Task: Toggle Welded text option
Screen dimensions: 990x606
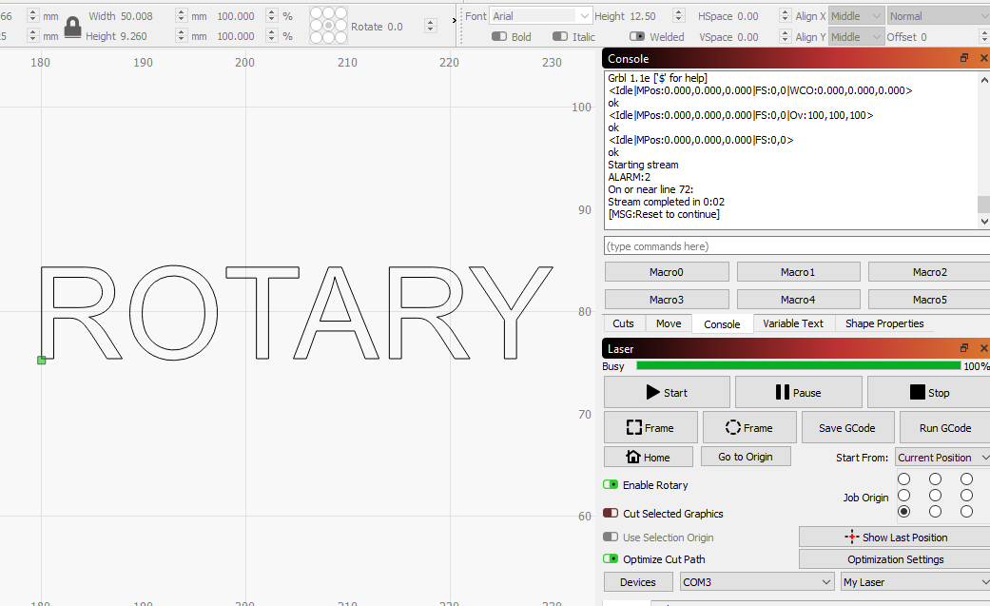Action: [x=637, y=37]
